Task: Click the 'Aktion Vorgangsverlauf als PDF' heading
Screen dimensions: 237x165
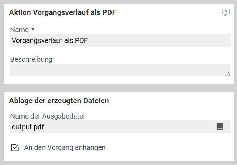Action: click(x=63, y=12)
